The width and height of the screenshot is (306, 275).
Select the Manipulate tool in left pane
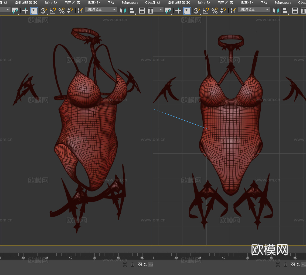(x=25, y=11)
